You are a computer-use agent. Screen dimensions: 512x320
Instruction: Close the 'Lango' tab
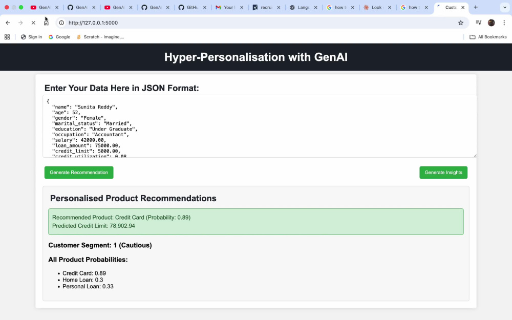click(x=315, y=7)
